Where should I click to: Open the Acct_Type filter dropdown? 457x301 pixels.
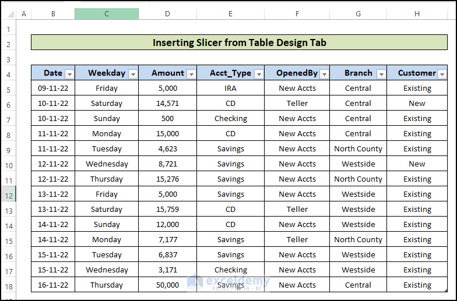258,74
